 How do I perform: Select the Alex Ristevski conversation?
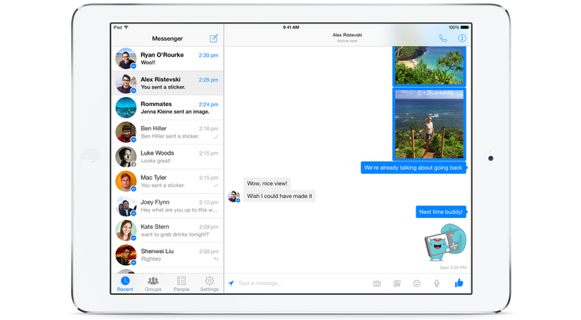pyautogui.click(x=167, y=83)
